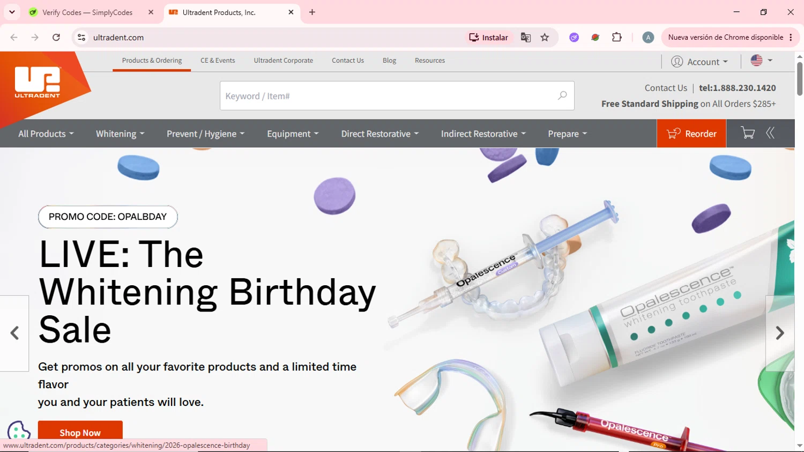Reload the current page
The image size is (804, 452).
pos(56,38)
